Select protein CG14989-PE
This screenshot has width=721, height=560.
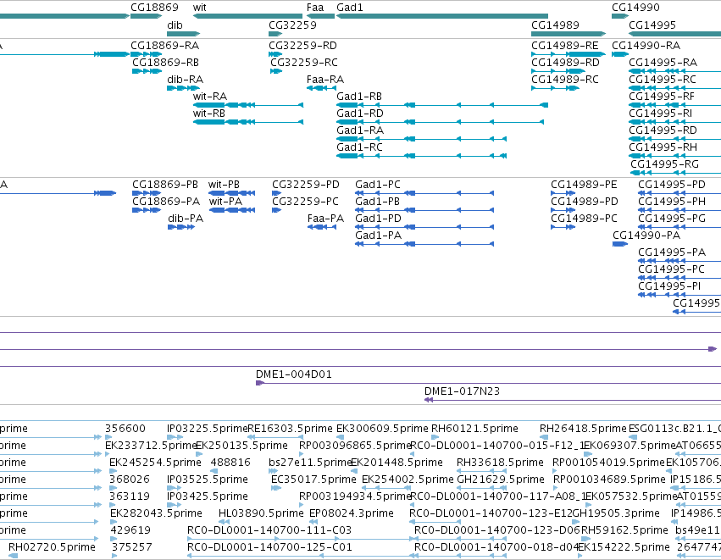[563, 193]
